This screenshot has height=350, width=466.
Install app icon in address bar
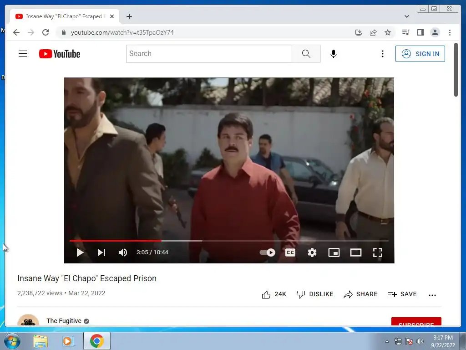click(359, 32)
